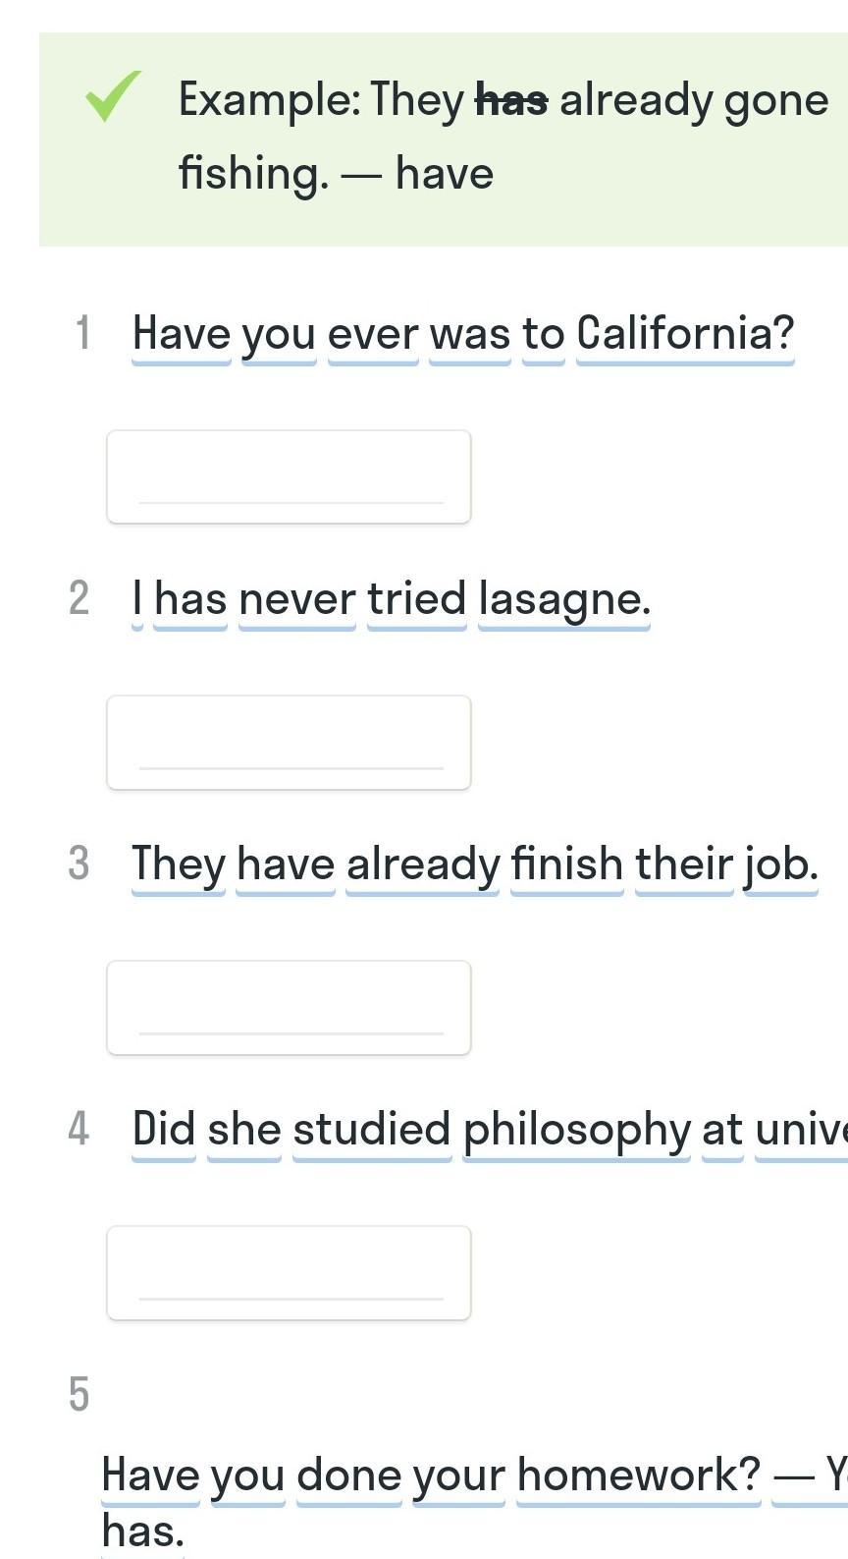Select the word 'done' in sentence 5
Screen dimensions: 848x1559
(x=349, y=1475)
